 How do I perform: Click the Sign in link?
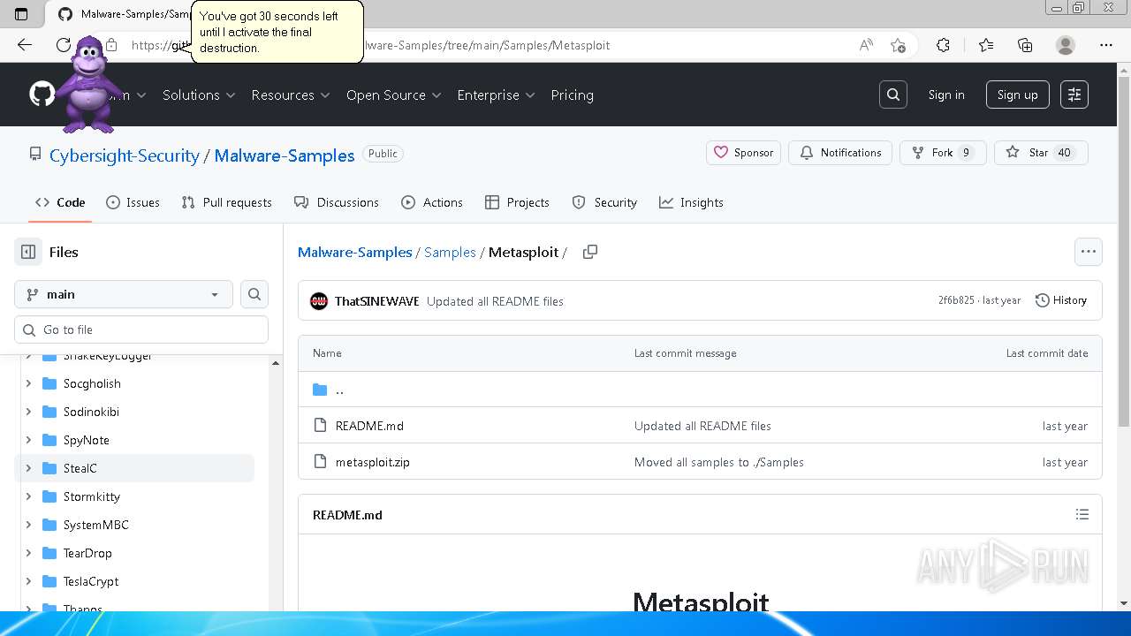pyautogui.click(x=946, y=95)
